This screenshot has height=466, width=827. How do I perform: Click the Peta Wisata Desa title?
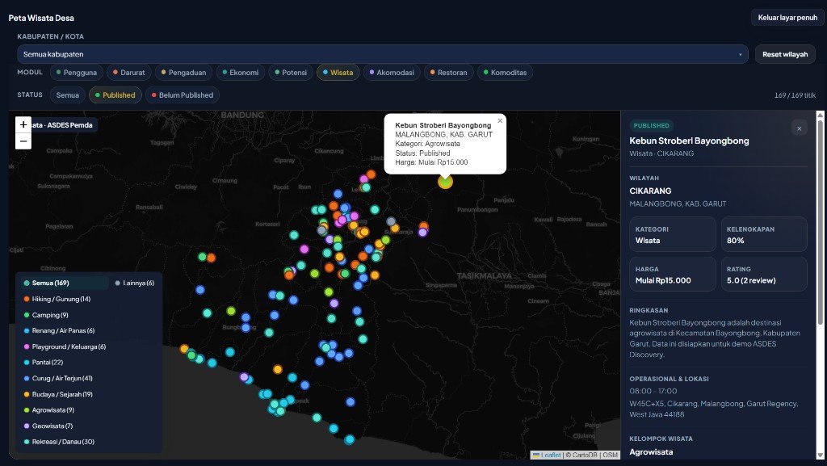pyautogui.click(x=41, y=18)
